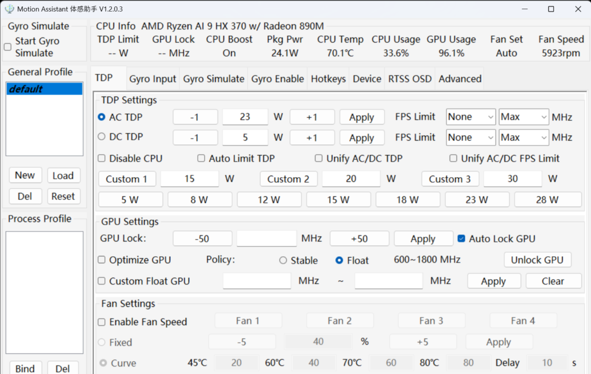The image size is (591, 374).
Task: Apply the AC TDP value
Action: 362,117
